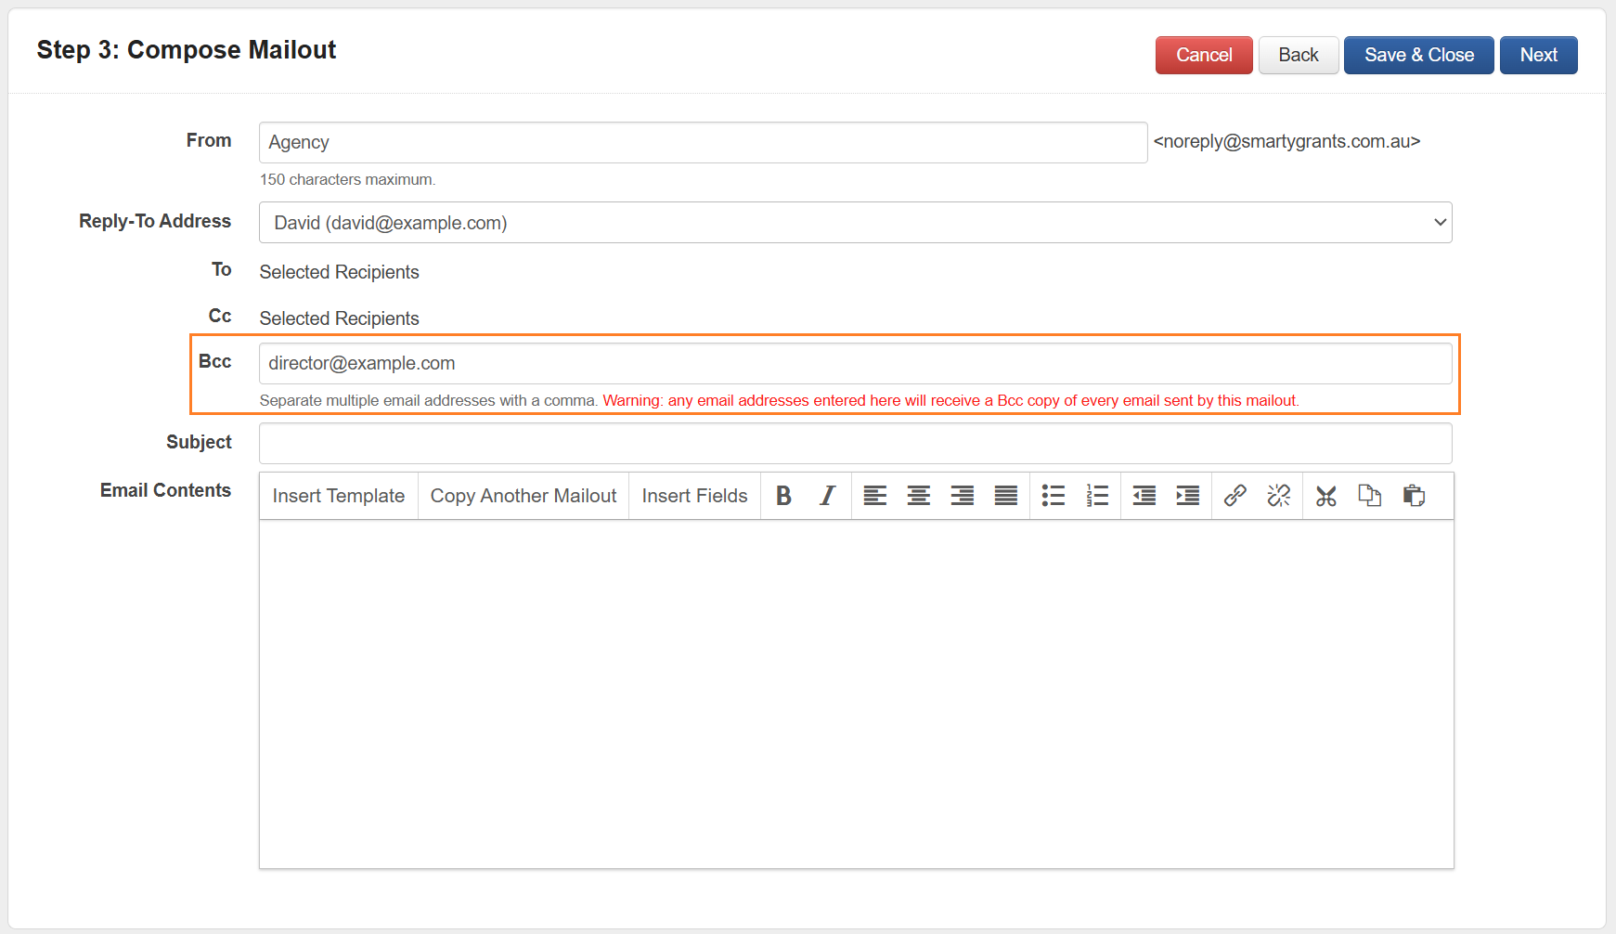
Task: Open the Reply-To Address dropdown
Action: (x=855, y=223)
